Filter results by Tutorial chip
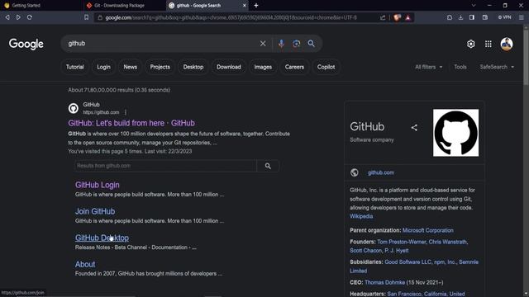 [x=75, y=67]
